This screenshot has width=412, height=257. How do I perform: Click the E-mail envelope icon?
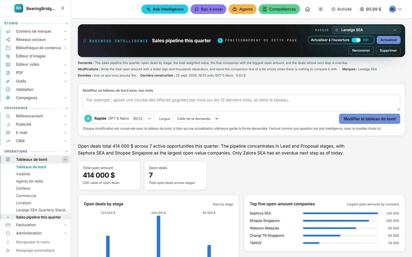[8, 133]
